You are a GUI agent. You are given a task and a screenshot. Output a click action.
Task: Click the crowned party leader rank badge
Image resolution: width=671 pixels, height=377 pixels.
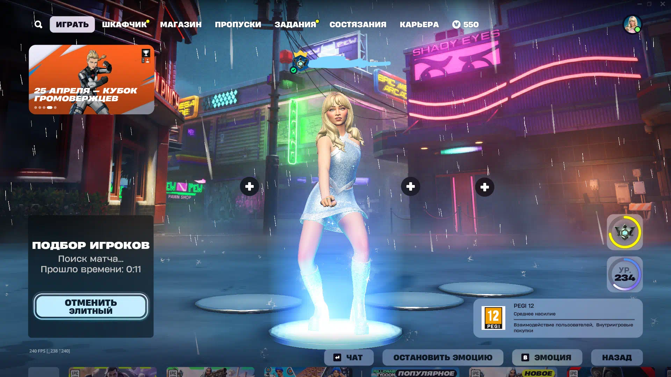(x=300, y=62)
